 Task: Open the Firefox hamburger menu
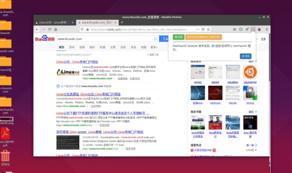point(267,30)
